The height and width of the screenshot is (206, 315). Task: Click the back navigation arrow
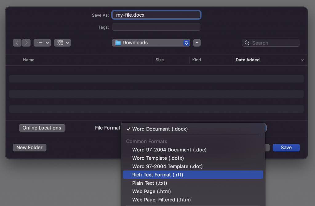17,43
